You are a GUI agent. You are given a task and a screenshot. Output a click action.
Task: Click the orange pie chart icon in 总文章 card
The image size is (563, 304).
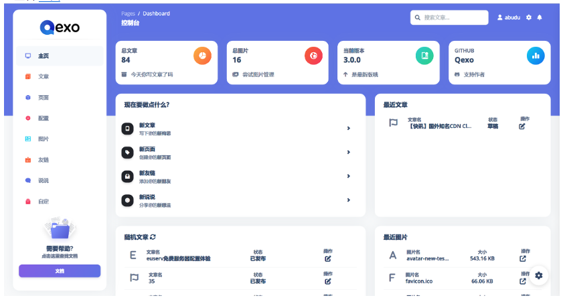(203, 56)
